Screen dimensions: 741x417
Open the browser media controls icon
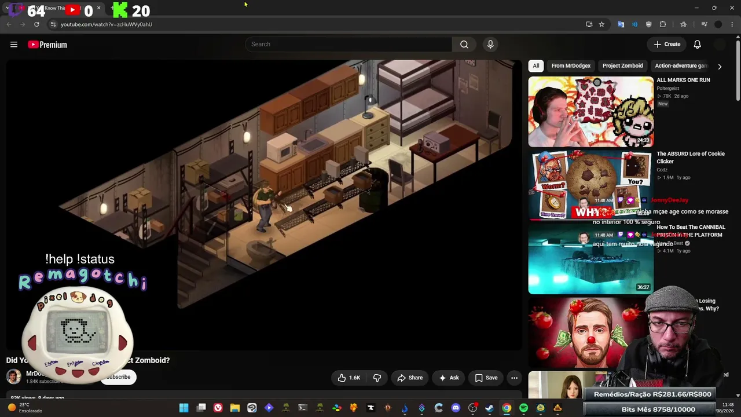point(704,24)
